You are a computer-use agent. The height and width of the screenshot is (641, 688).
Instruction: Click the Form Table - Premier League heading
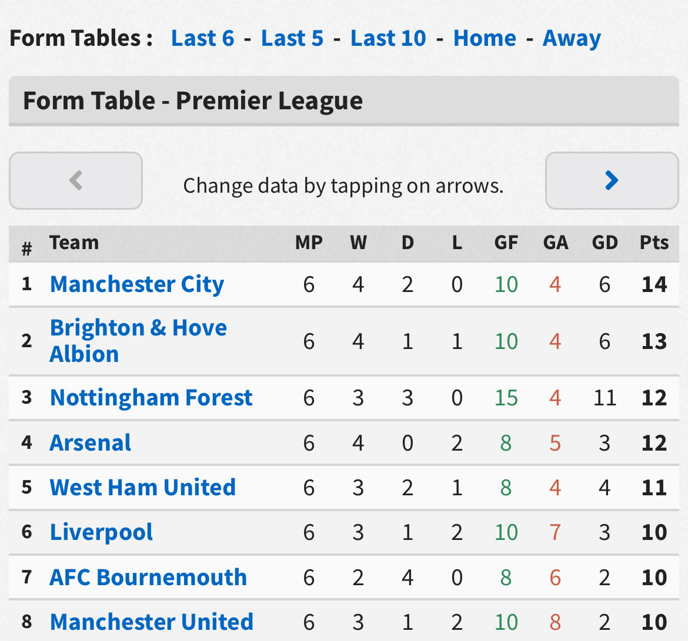pyautogui.click(x=193, y=101)
